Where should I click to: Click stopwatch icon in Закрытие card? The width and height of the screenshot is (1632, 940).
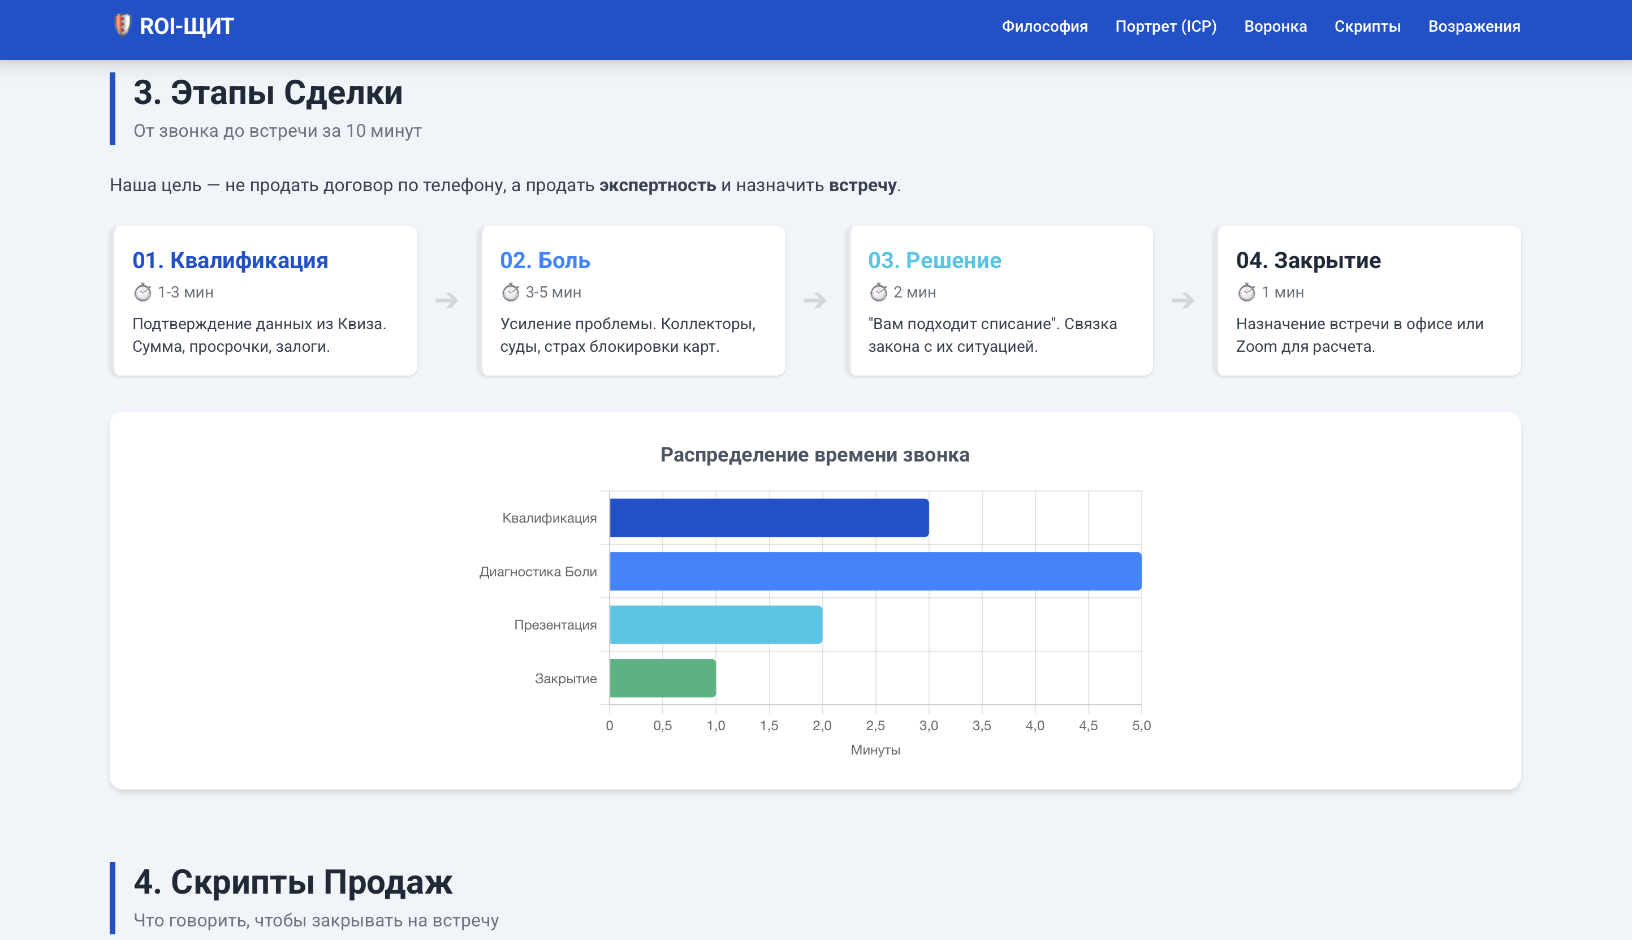point(1246,292)
